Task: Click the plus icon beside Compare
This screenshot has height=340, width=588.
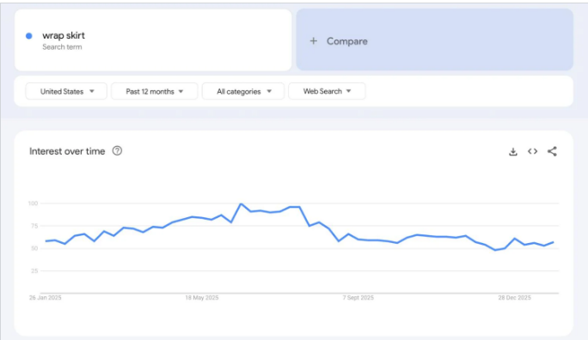Action: [314, 41]
